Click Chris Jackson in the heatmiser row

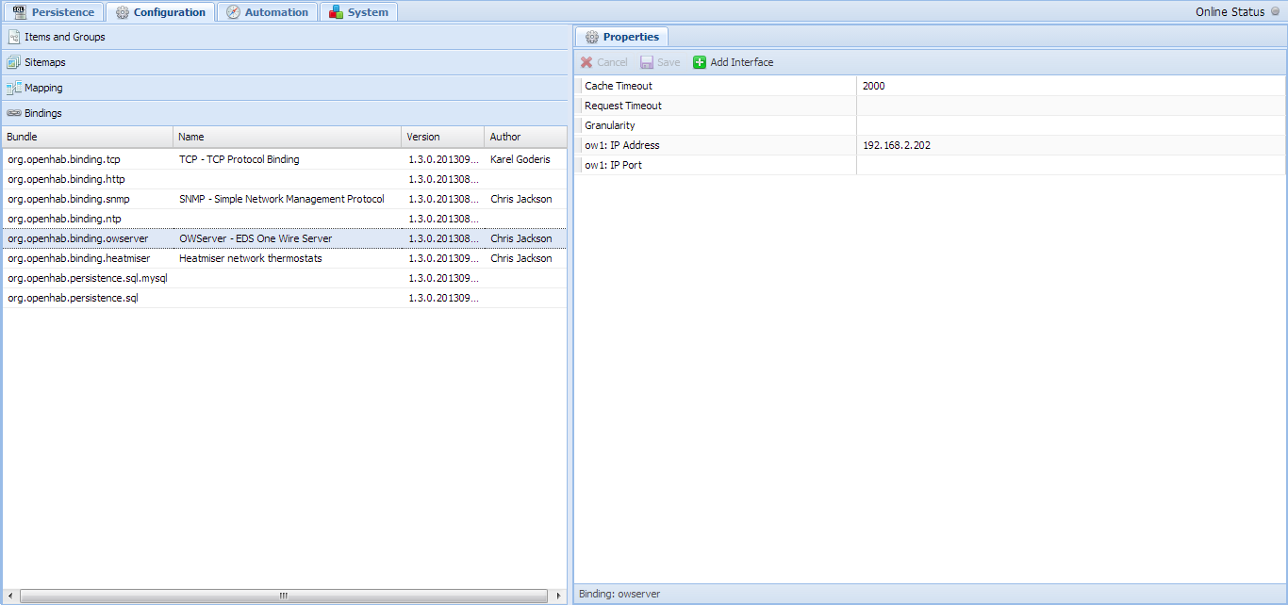pyautogui.click(x=521, y=258)
